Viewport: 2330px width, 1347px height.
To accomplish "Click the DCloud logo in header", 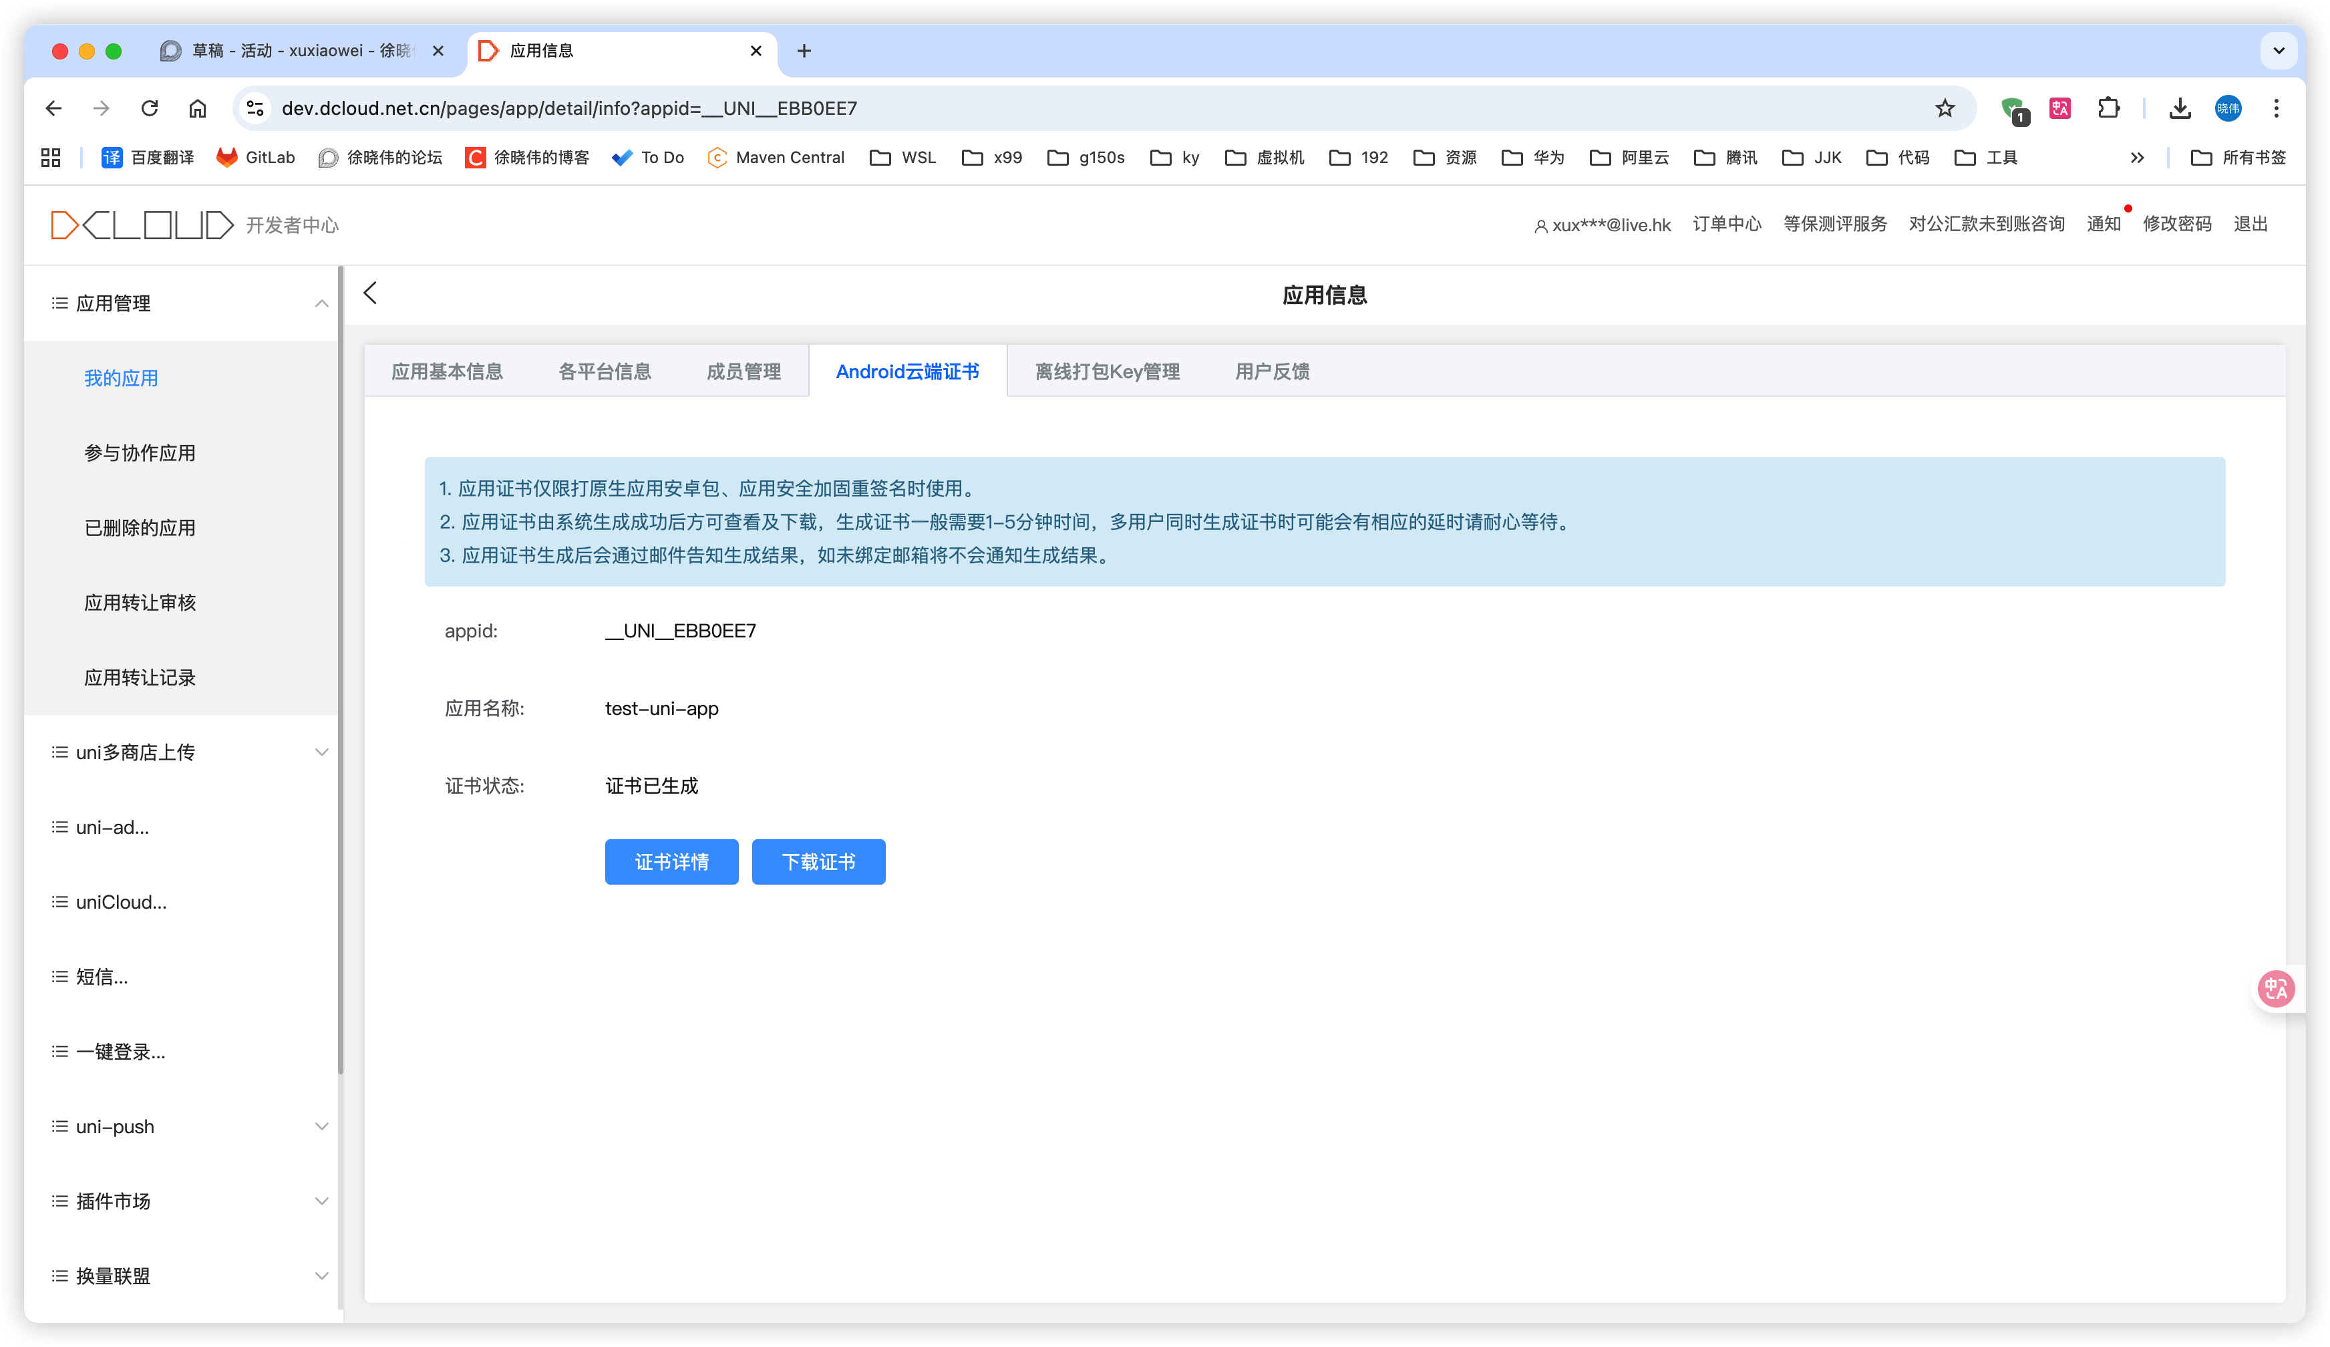I will pyautogui.click(x=142, y=224).
